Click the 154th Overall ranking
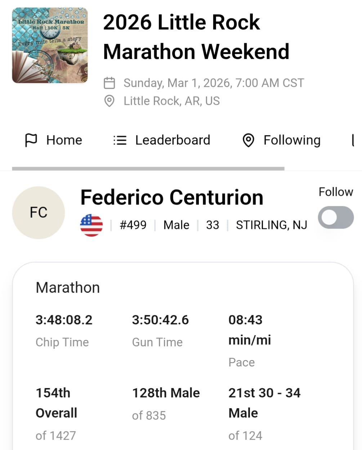The width and height of the screenshot is (362, 450). coord(57,403)
